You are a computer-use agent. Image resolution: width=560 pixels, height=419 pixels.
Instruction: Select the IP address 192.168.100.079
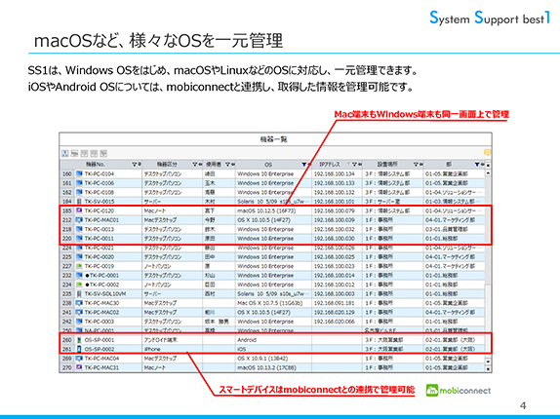pos(338,210)
